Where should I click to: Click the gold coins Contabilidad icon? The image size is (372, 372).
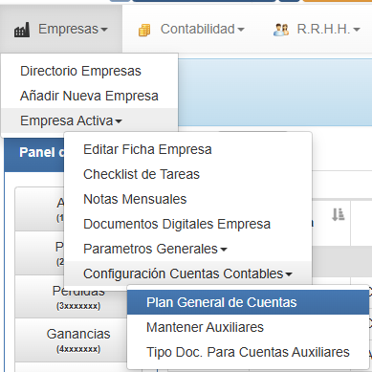[x=144, y=31]
